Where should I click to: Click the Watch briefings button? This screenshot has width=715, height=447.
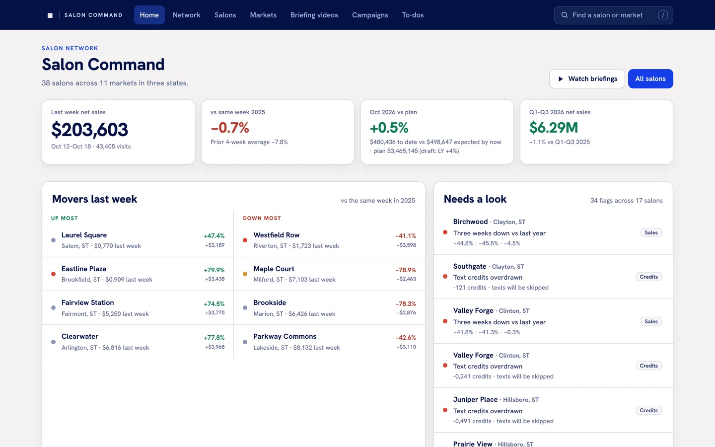pyautogui.click(x=587, y=78)
